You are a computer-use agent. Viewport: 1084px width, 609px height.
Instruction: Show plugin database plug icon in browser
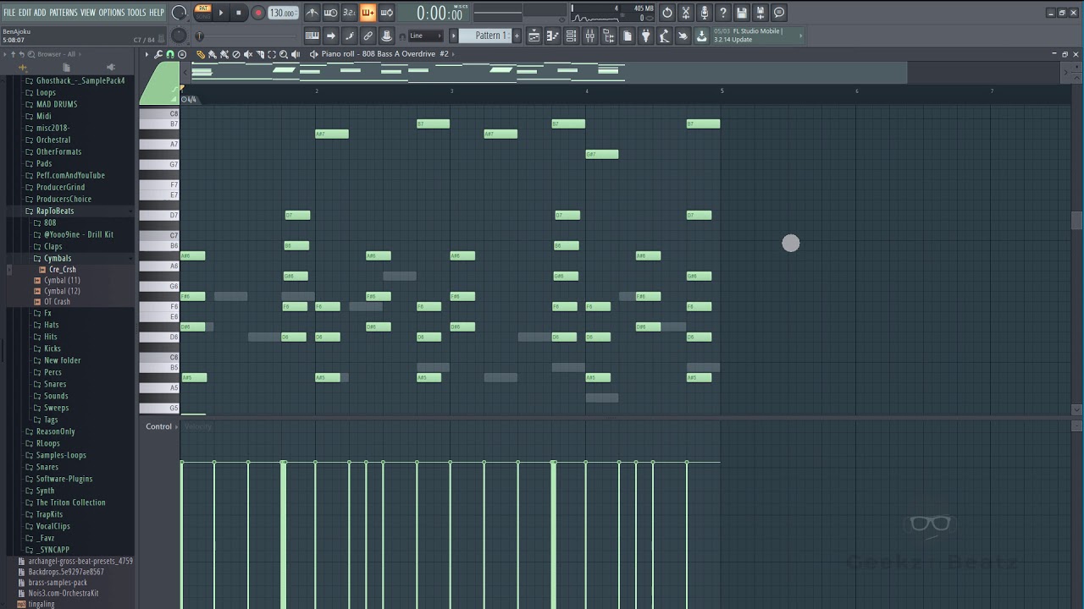(110, 67)
